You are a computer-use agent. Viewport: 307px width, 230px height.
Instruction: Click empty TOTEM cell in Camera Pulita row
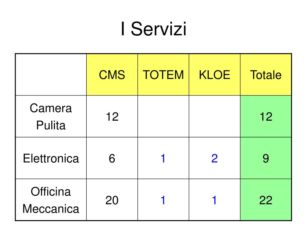163,116
